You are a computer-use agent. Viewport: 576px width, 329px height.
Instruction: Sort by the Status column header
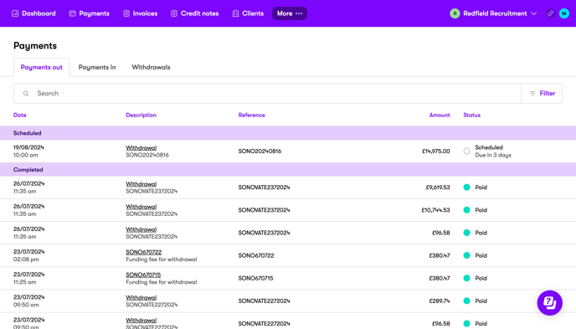click(x=471, y=115)
